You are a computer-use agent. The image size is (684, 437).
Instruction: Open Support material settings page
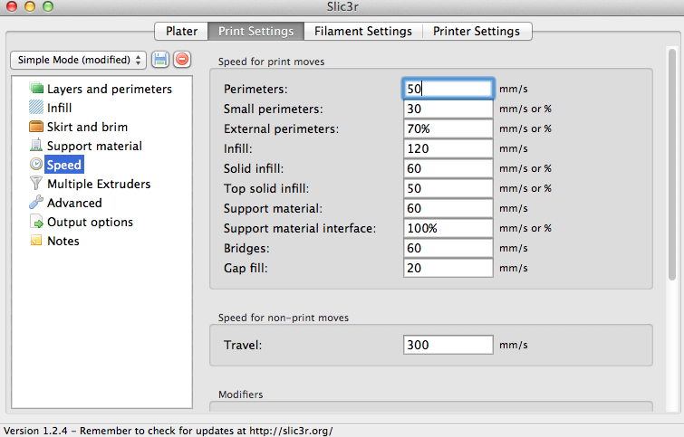click(94, 146)
